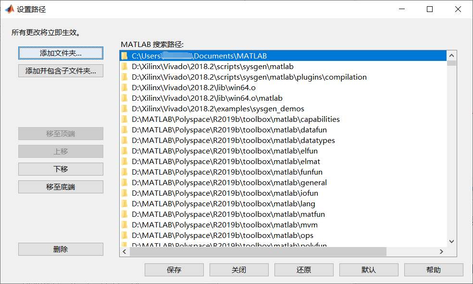The width and height of the screenshot is (473, 284).
Task: Maximize the 设置路径 window
Action: pyautogui.click(x=430, y=9)
